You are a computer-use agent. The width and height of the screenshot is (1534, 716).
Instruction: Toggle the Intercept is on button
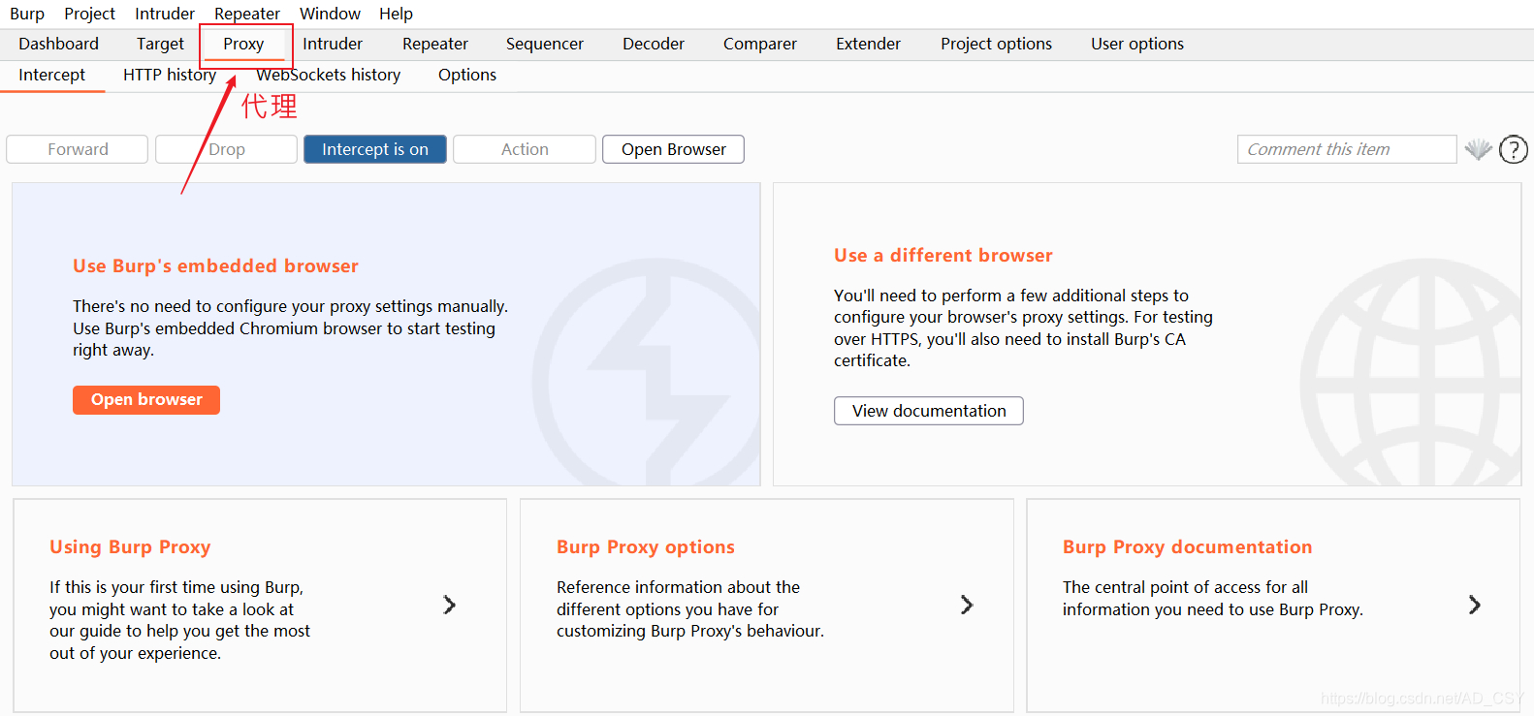[x=375, y=149]
